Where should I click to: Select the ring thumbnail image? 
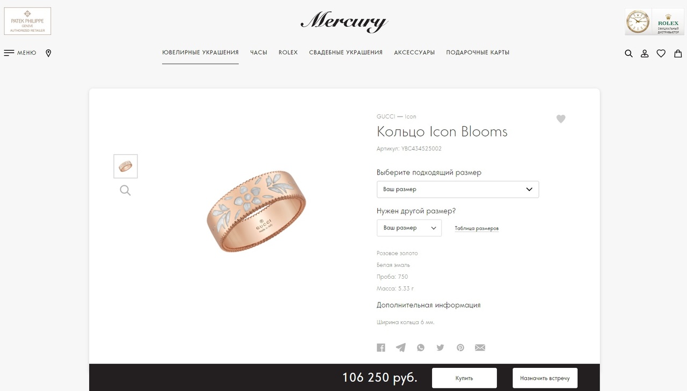tap(126, 166)
